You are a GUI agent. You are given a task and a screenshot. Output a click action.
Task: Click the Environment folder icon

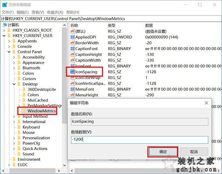point(14,159)
